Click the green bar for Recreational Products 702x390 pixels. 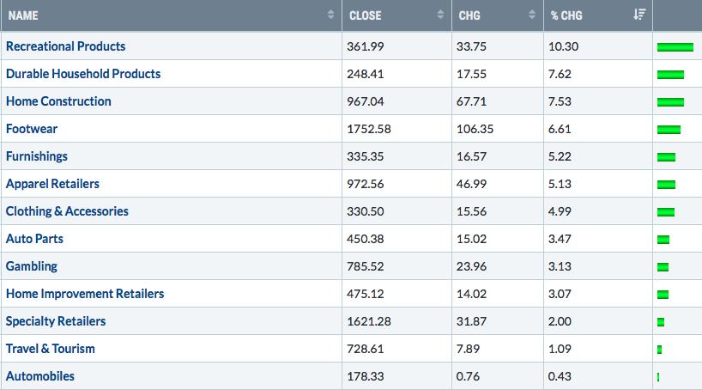[675, 47]
